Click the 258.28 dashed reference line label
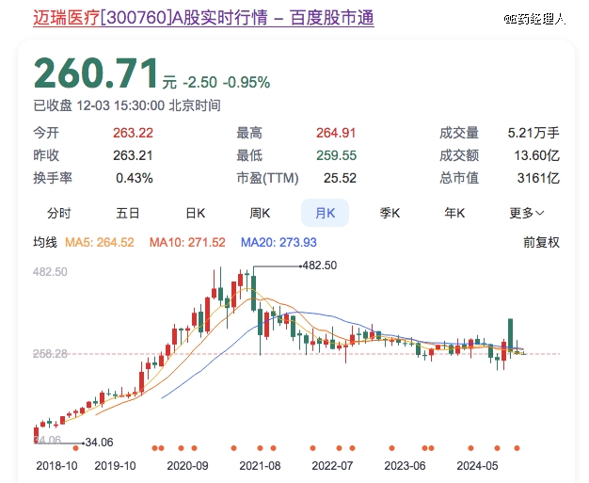Screen dimensions: 589x483 [50, 354]
